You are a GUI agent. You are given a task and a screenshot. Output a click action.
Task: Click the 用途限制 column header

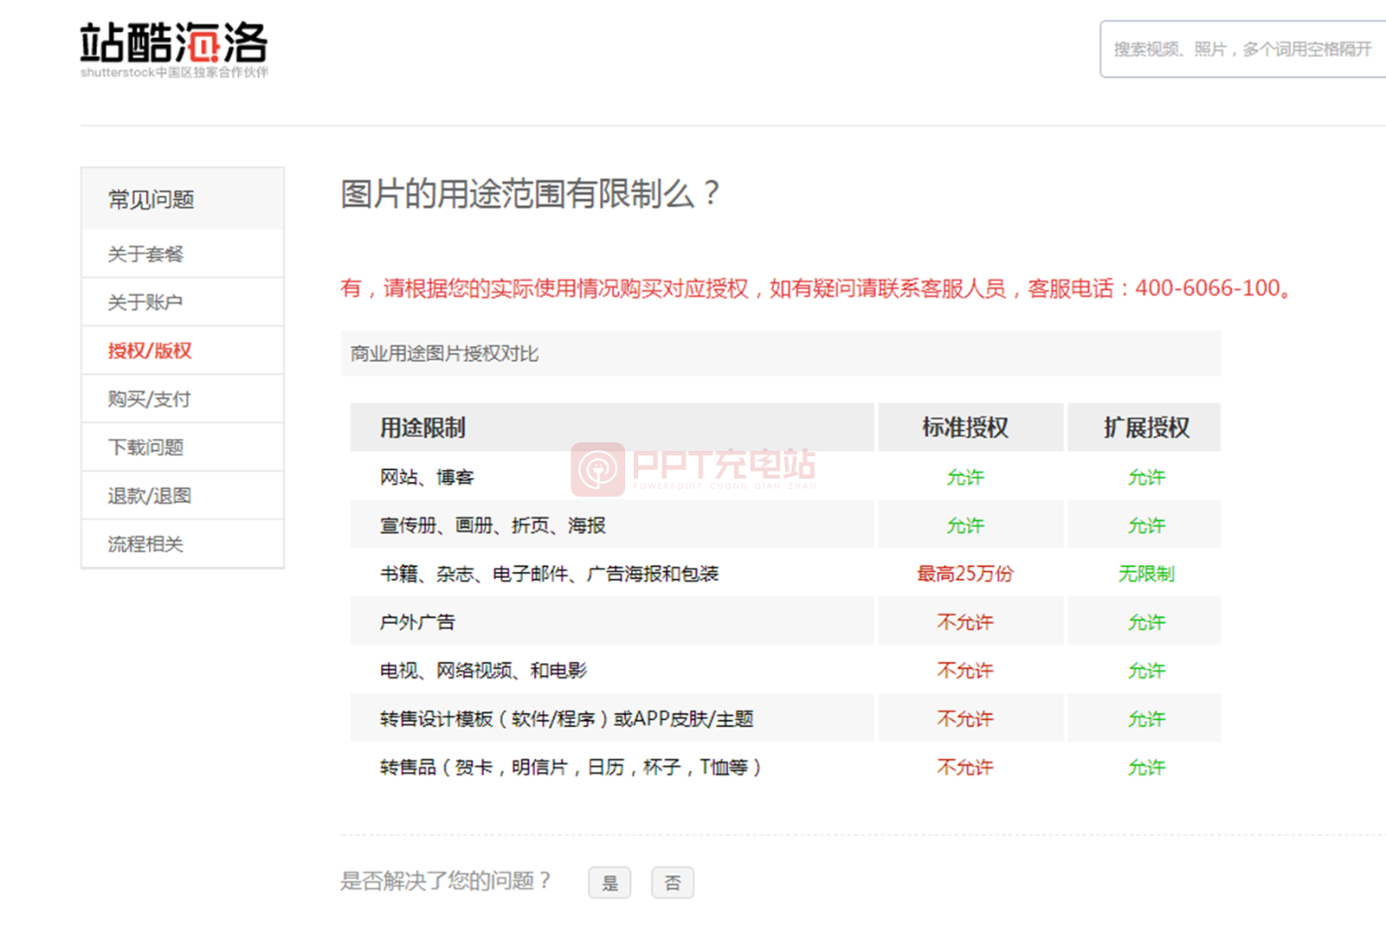(422, 428)
